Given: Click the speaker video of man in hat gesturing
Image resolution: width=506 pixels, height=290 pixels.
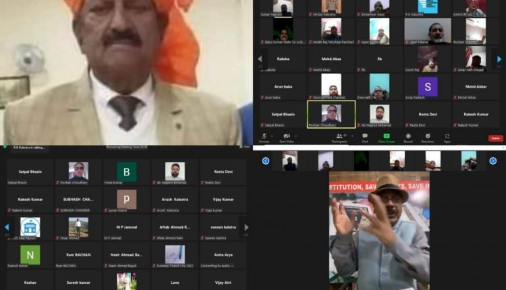Looking at the screenshot, I should [379, 231].
